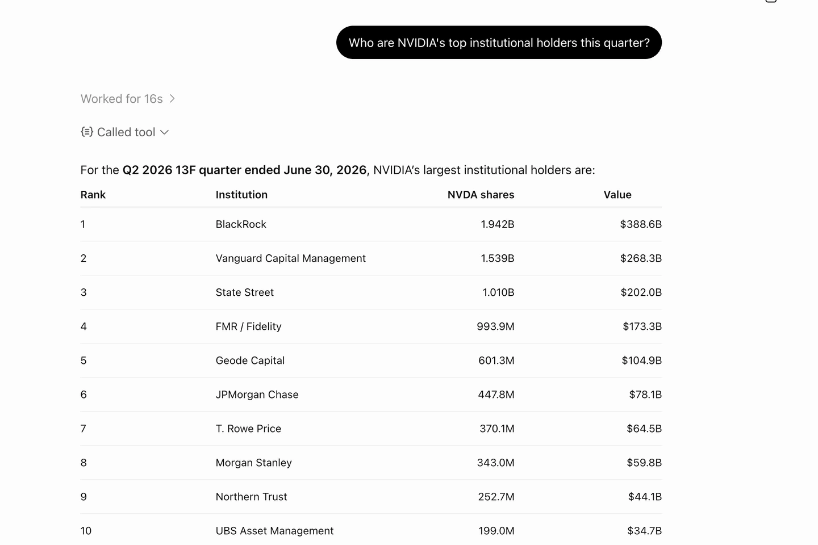Image resolution: width=818 pixels, height=545 pixels.
Task: Click the '$173.3B' value cell
Action: click(x=642, y=326)
